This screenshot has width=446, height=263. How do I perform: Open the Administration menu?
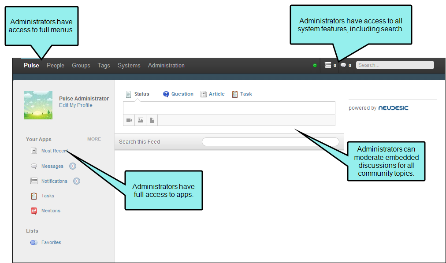pyautogui.click(x=166, y=65)
